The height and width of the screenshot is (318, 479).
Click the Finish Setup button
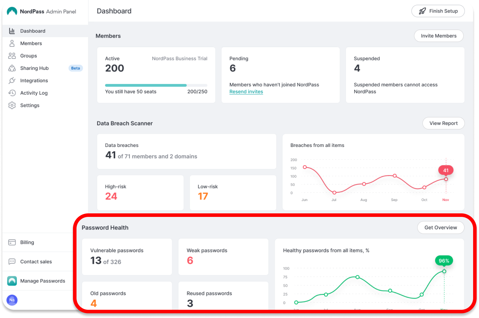[438, 11]
